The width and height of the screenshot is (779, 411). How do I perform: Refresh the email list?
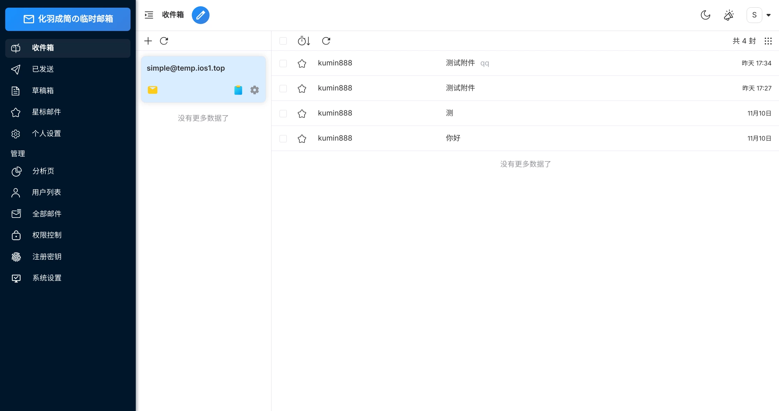[326, 41]
